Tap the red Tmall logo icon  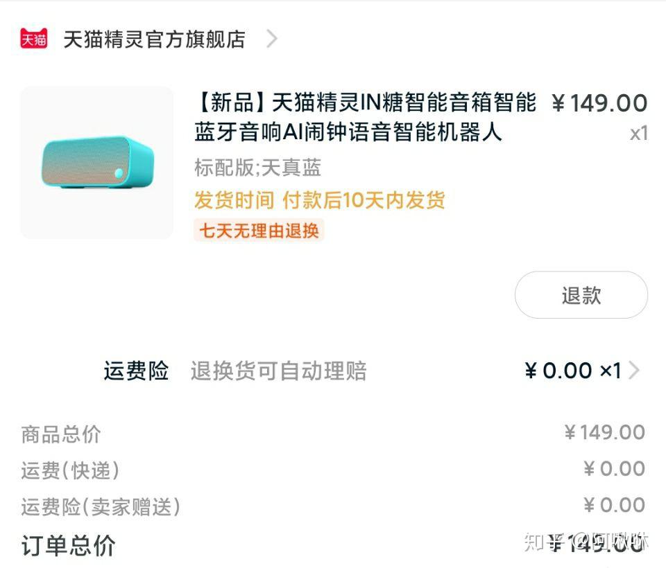(x=33, y=39)
